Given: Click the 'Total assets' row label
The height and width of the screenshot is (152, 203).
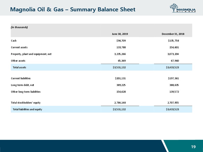Looking at the screenshot, I should (20, 67).
